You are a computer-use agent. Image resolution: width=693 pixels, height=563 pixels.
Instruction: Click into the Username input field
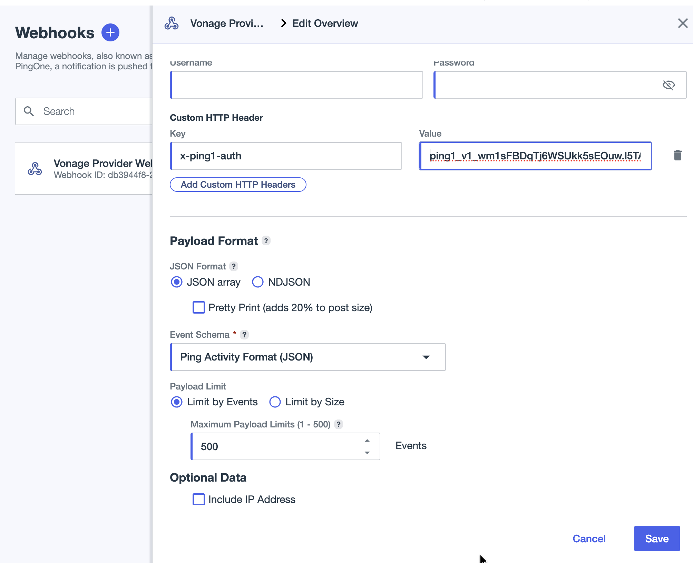coord(296,85)
